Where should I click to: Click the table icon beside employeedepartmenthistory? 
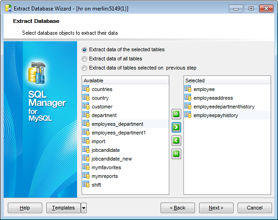188,106
